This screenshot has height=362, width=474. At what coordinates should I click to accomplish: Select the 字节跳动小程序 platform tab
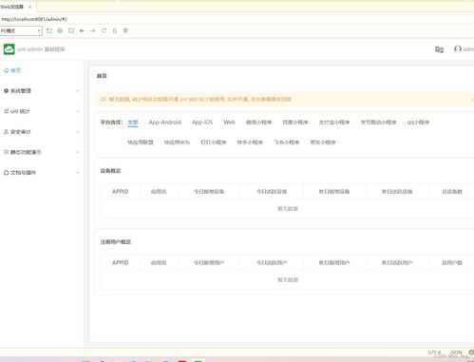tap(379, 123)
